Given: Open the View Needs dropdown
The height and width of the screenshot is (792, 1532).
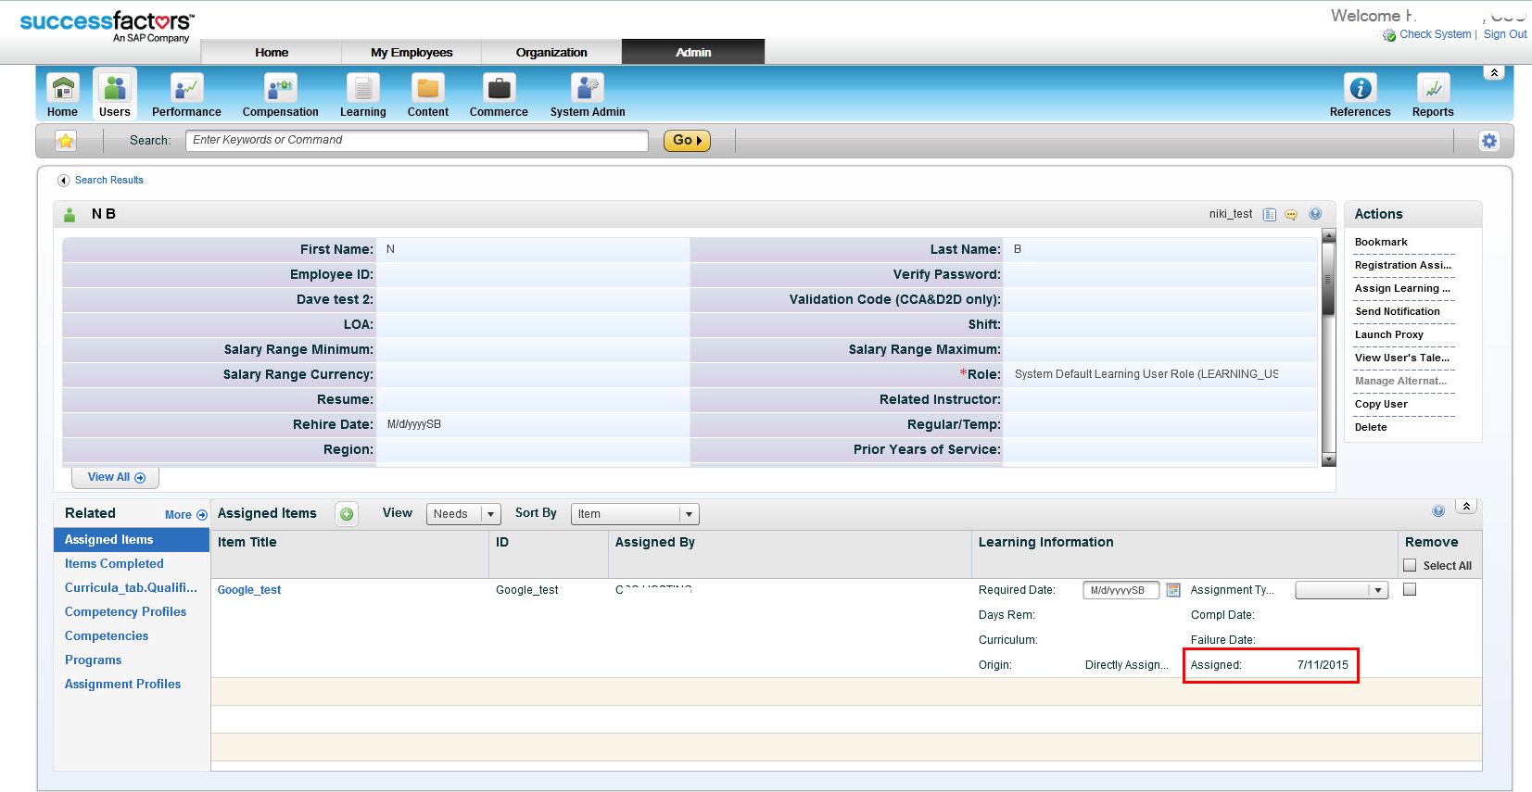Looking at the screenshot, I should click(x=463, y=514).
